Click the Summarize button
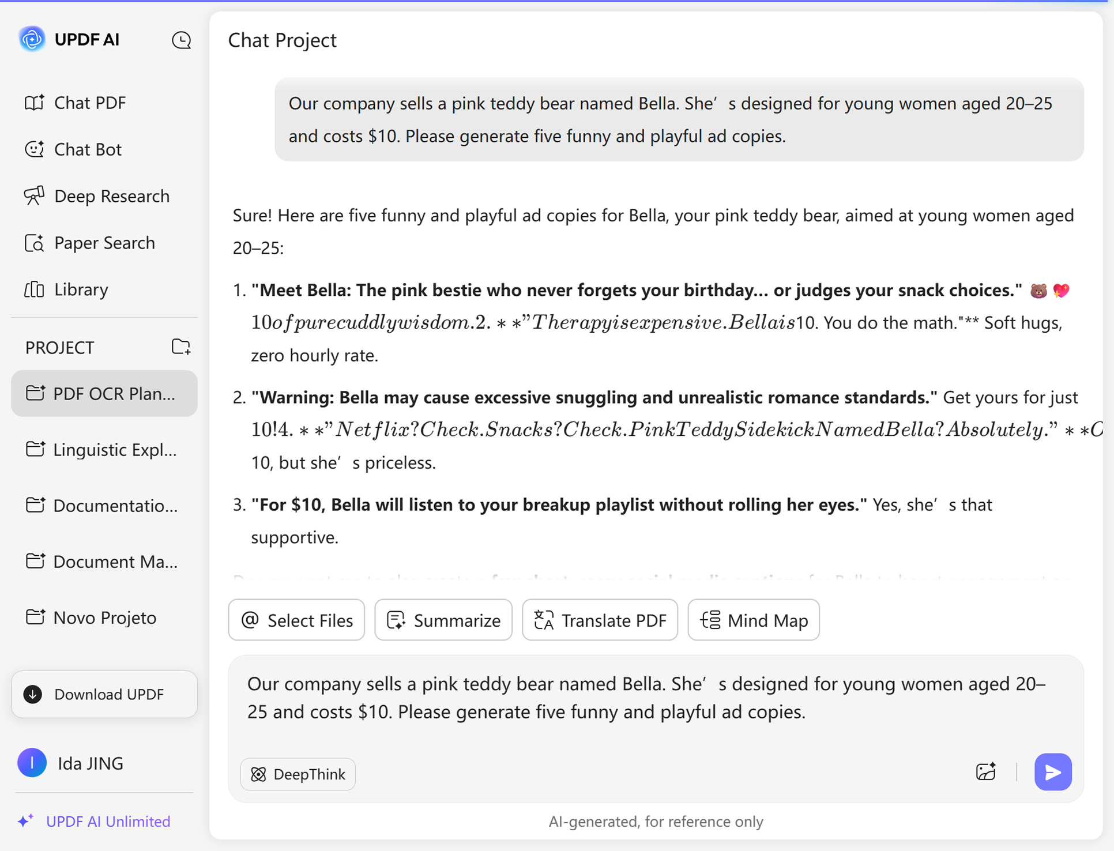The image size is (1114, 851). (443, 620)
